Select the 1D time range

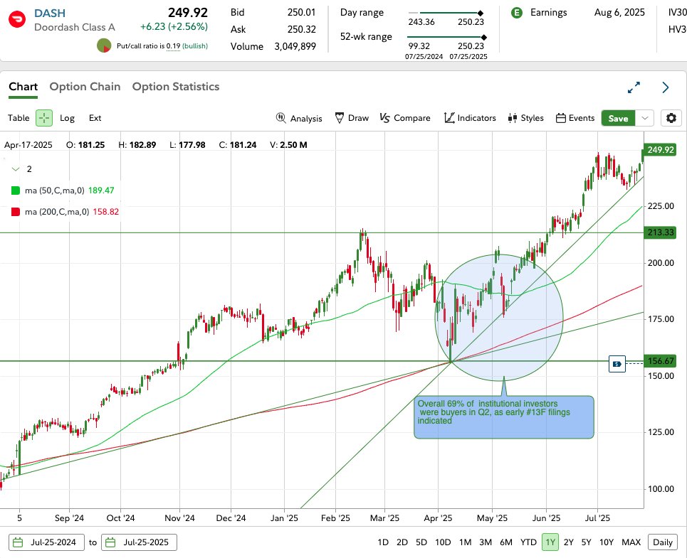383,542
